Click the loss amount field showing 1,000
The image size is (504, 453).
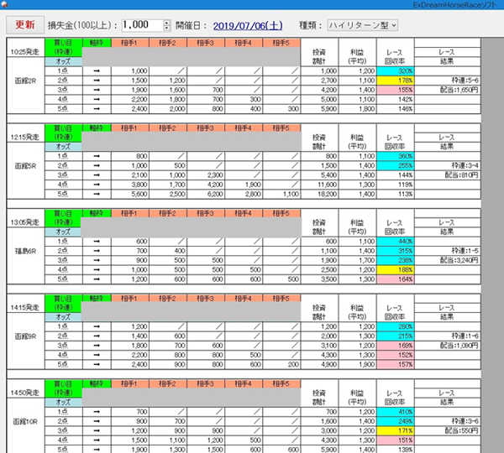139,25
